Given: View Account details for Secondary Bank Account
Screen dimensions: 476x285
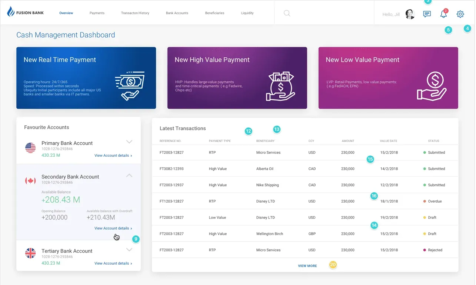Looking at the screenshot, I should [x=113, y=228].
